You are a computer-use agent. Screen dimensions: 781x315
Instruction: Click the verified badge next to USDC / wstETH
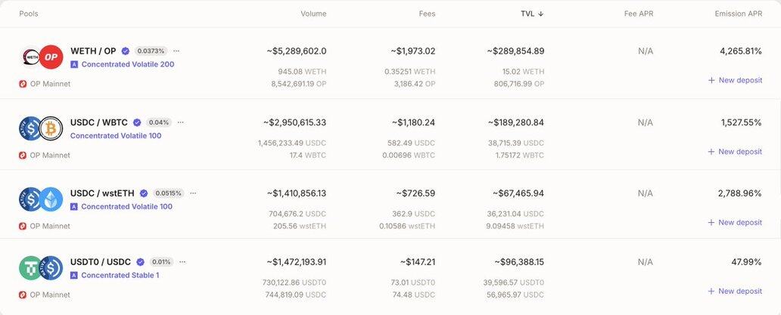point(144,193)
